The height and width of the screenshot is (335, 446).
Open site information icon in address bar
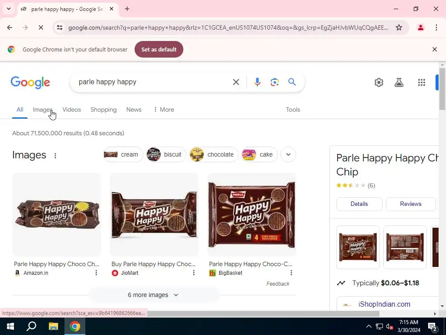click(60, 27)
